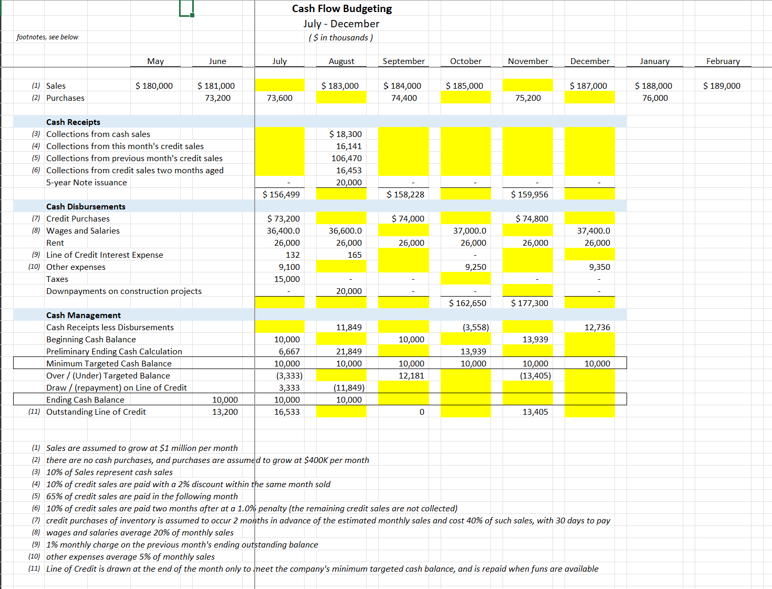This screenshot has height=589, width=772.
Task: Click the yellow August Purchases cell
Action: pyautogui.click(x=341, y=97)
